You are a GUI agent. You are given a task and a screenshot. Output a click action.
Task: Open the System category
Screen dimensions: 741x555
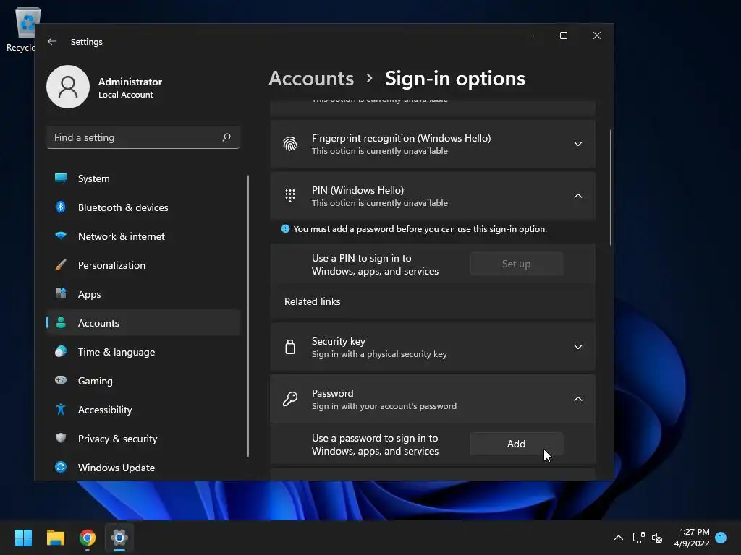tap(143, 178)
